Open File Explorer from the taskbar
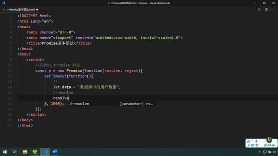 (x=25, y=152)
